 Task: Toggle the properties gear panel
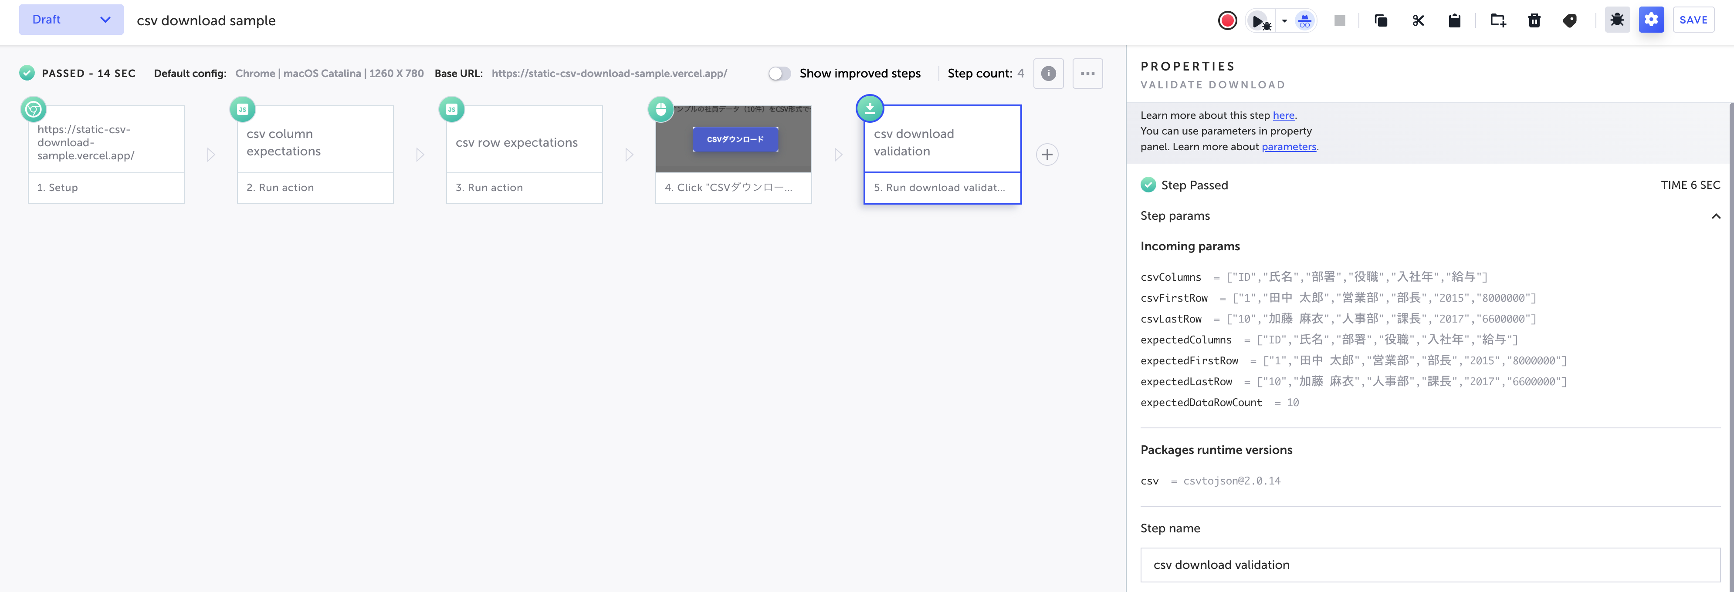pyautogui.click(x=1651, y=20)
